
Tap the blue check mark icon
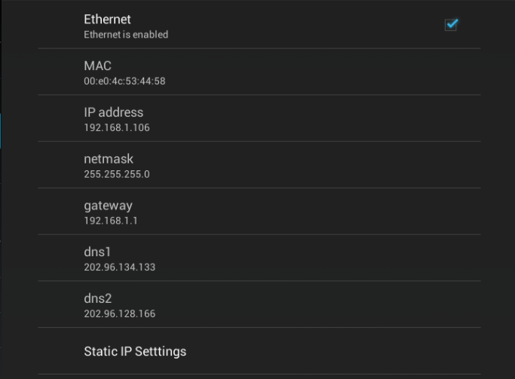point(452,23)
